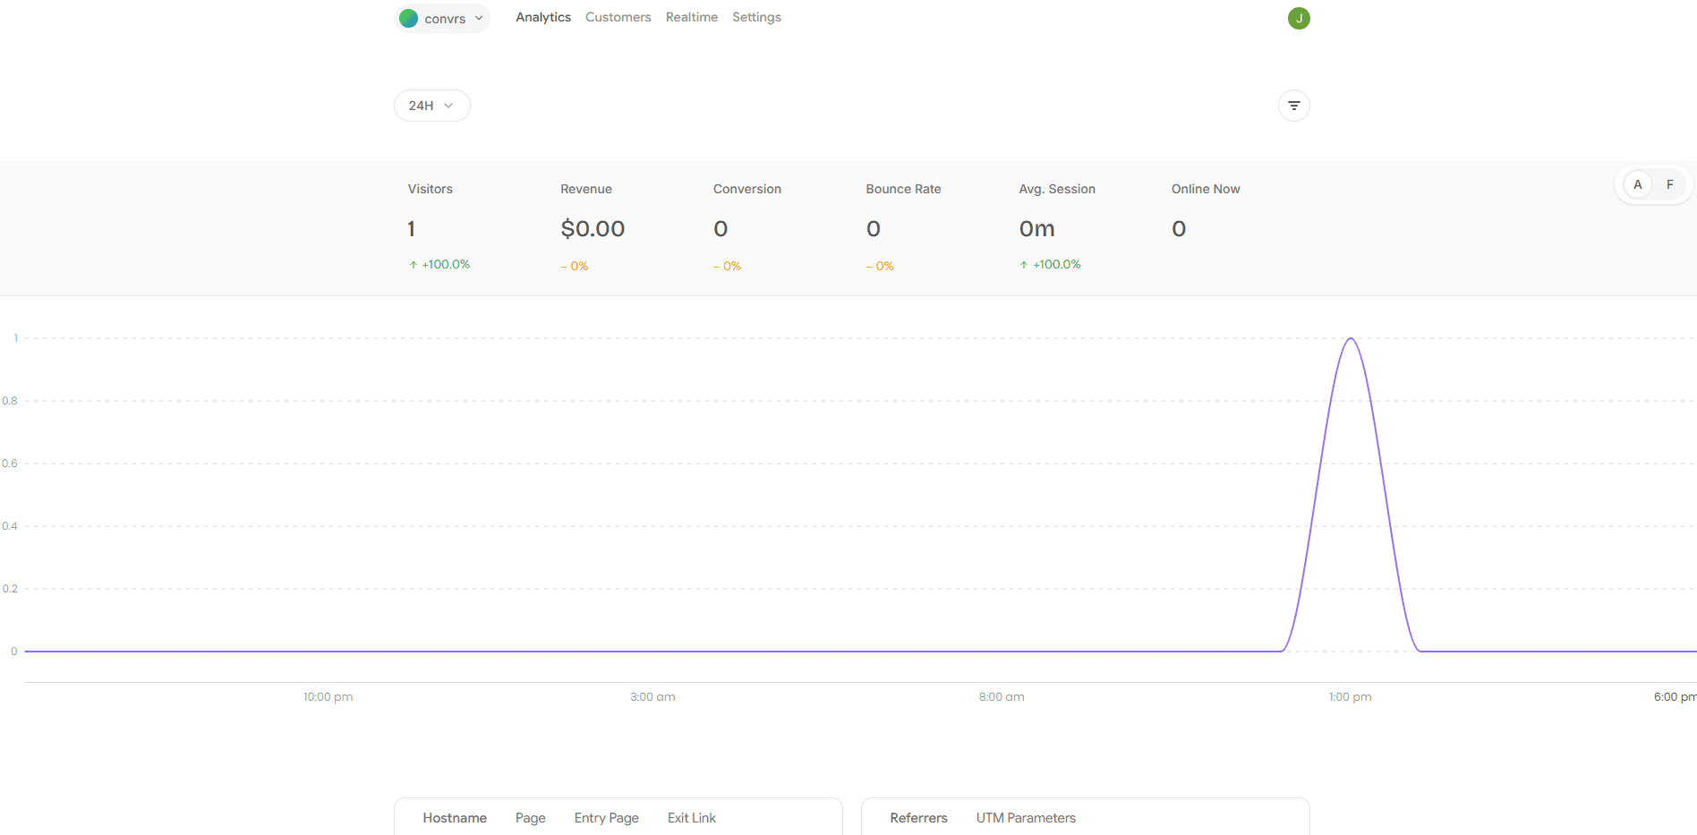Click the 10:00 pm axis label
Screen dimensions: 1697x835
[328, 696]
